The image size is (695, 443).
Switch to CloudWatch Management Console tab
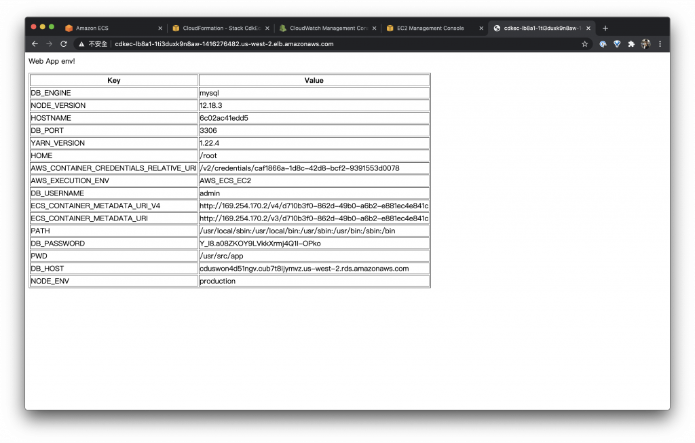click(x=328, y=28)
